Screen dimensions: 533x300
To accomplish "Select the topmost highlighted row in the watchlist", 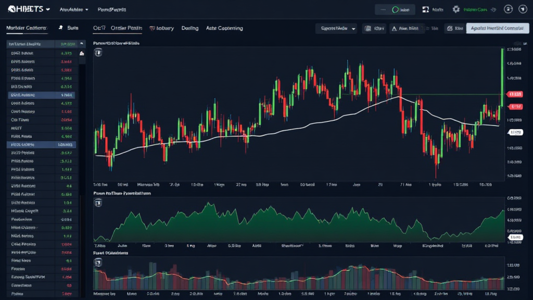I will pyautogui.click(x=41, y=95).
